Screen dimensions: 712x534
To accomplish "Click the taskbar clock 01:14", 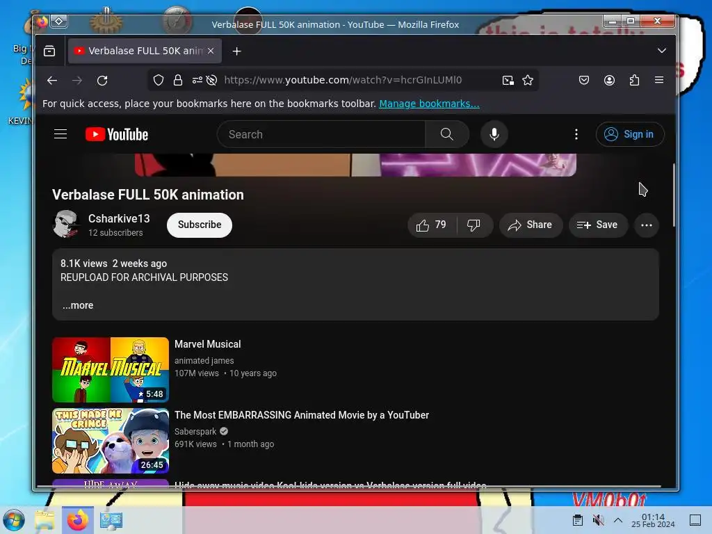I will (653, 520).
